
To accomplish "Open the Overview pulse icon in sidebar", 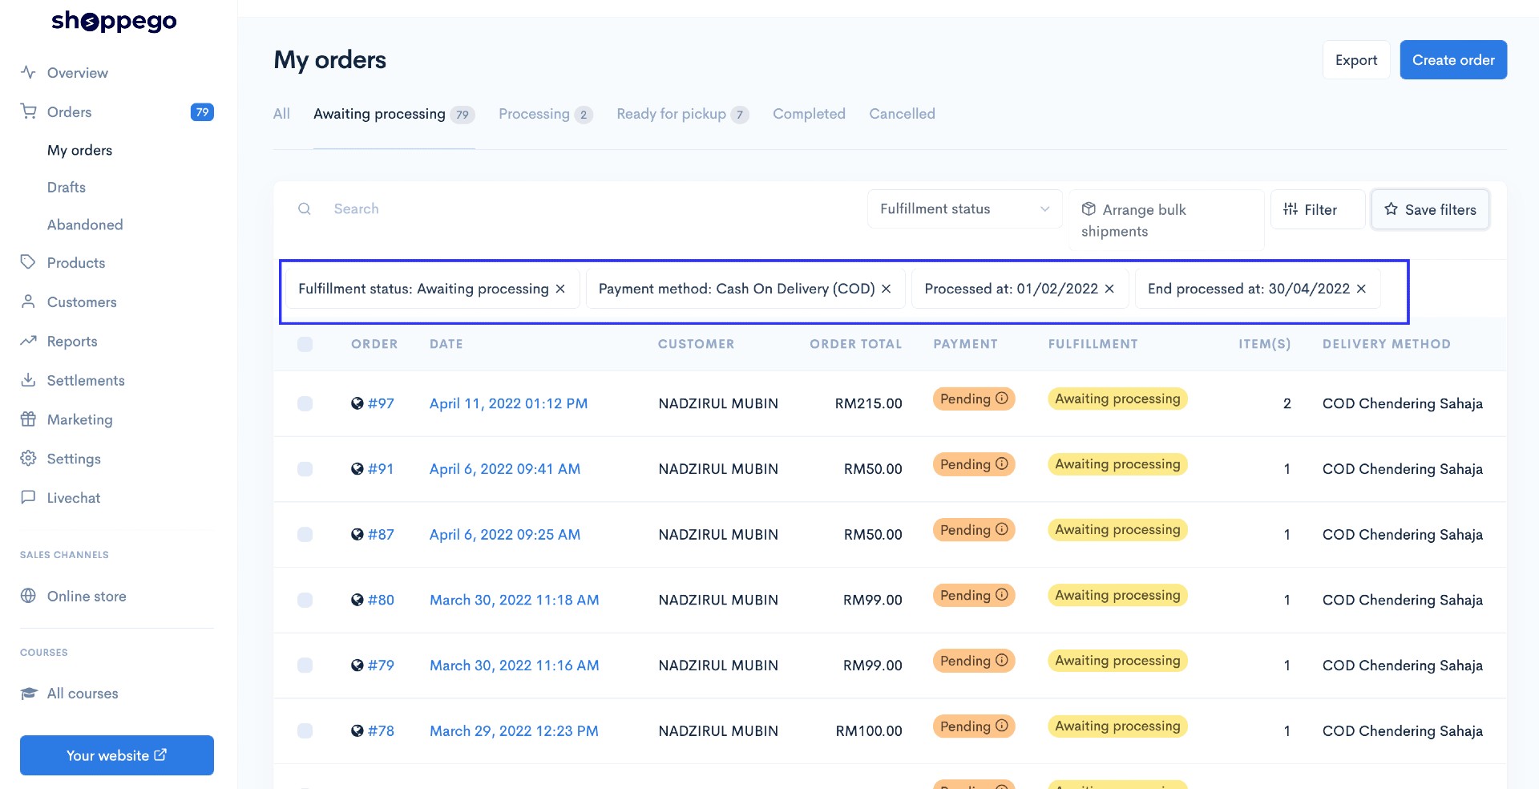I will click(x=28, y=72).
